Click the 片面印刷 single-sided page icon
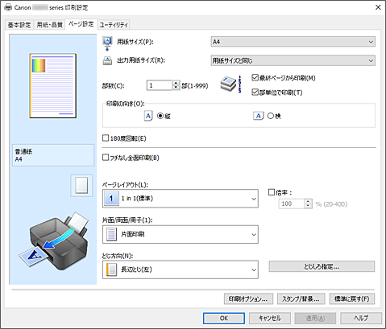 point(111,234)
